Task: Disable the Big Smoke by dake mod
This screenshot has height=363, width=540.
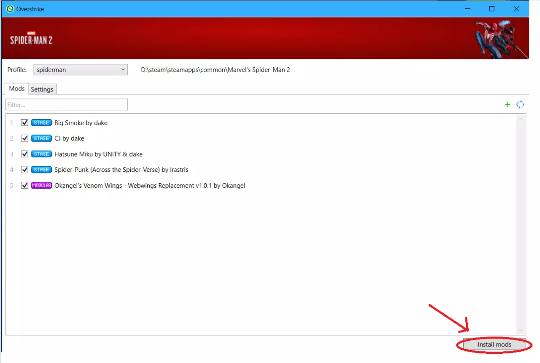Action: 24,123
